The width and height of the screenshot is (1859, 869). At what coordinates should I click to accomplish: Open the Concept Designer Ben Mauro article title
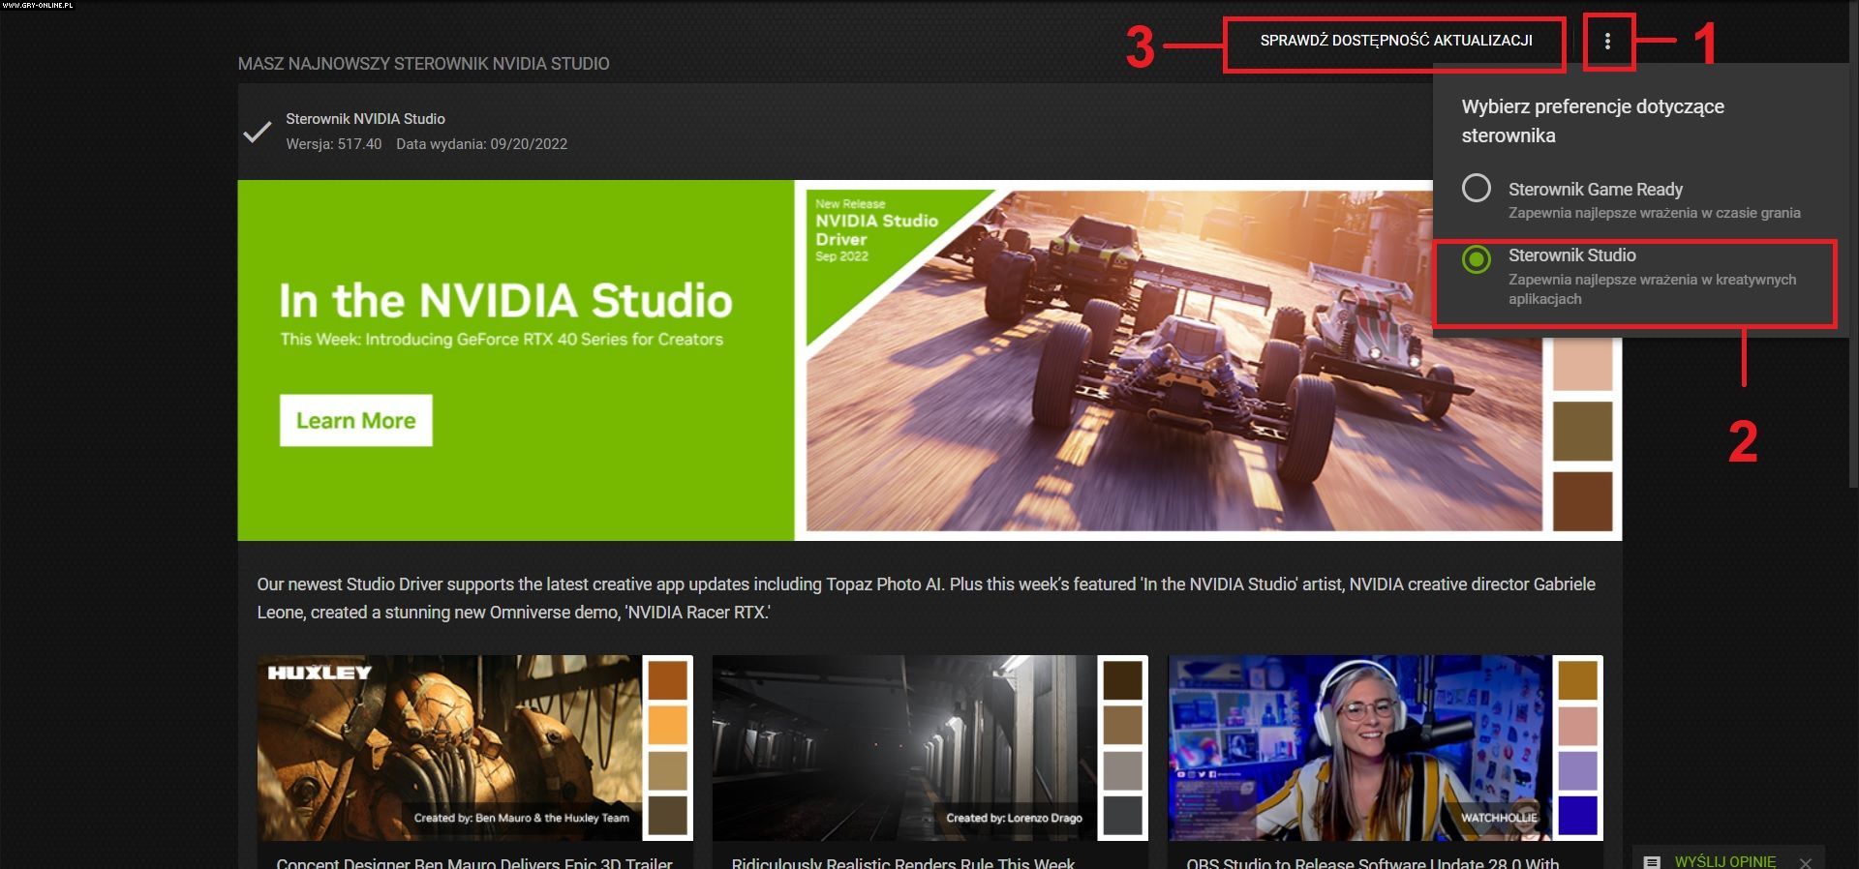point(473,861)
